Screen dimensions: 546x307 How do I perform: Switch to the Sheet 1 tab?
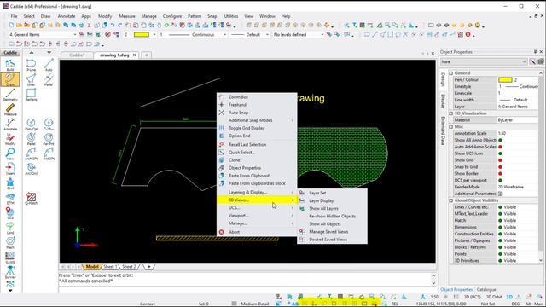109,267
